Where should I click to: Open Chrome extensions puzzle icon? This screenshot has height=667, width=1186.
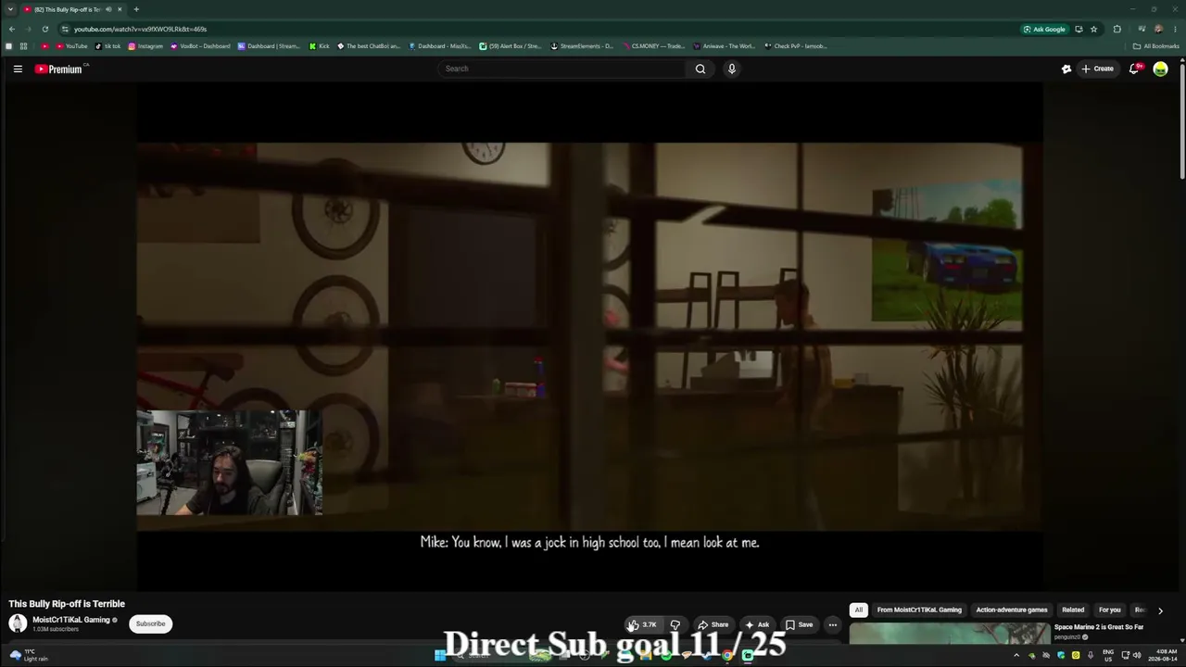(1117, 29)
